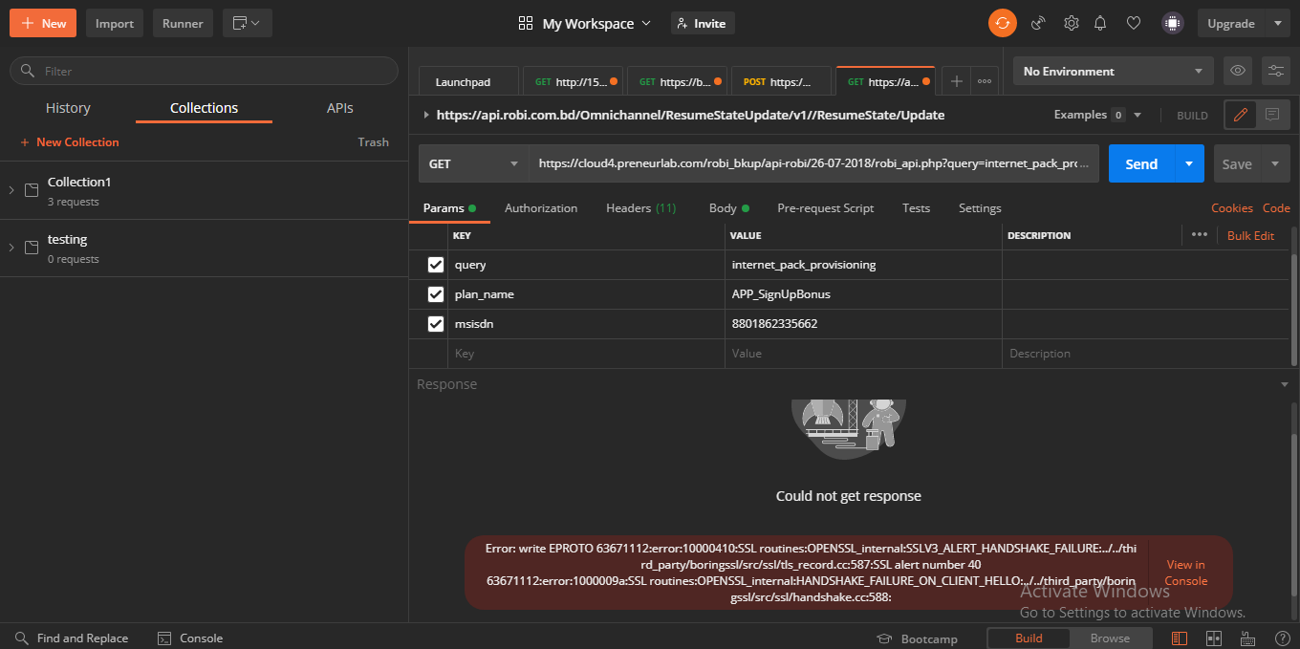Open the Settings gear in header
The image size is (1300, 649).
1071,23
